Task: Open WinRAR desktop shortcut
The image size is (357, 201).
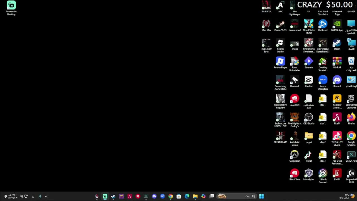Action: click(x=337, y=63)
